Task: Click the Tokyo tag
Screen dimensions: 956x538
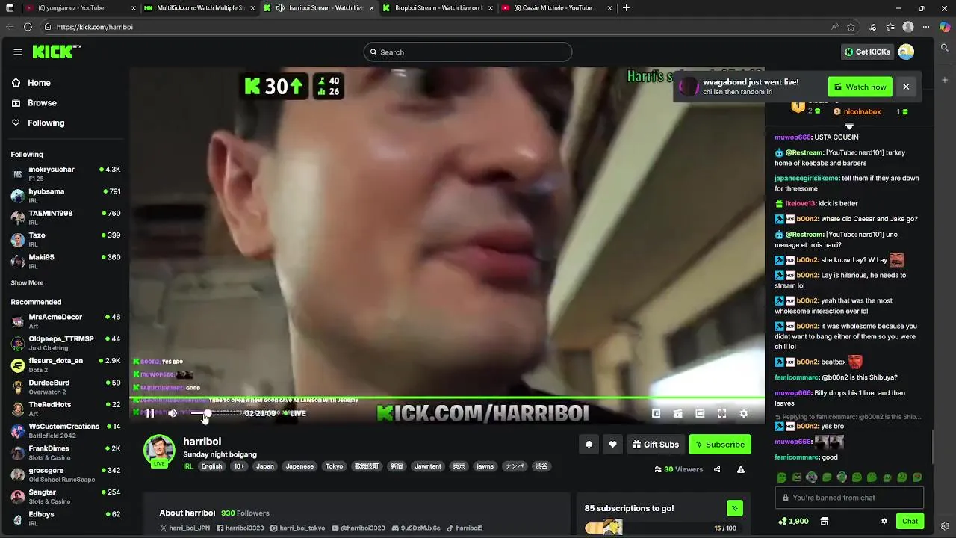Action: pos(334,466)
